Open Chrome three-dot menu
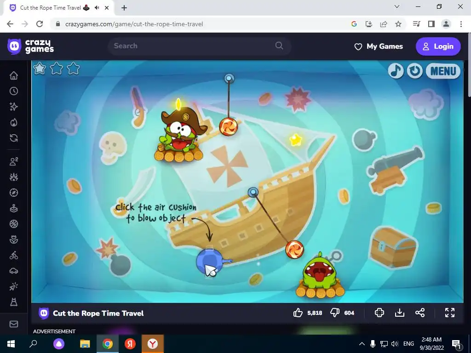This screenshot has width=471, height=353. pos(461,24)
